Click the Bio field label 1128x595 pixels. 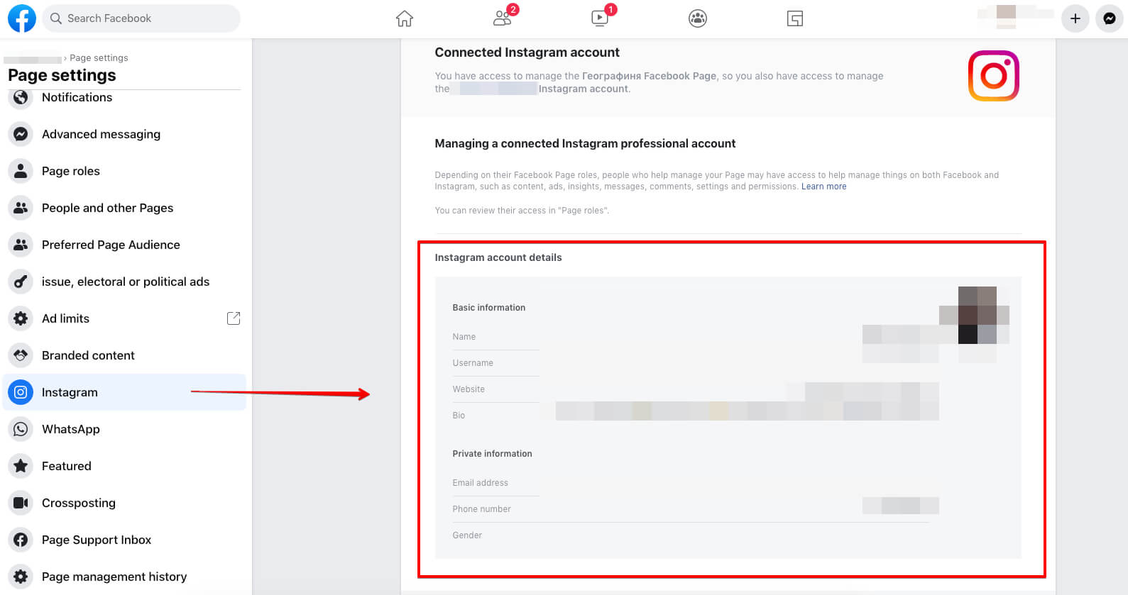point(459,416)
